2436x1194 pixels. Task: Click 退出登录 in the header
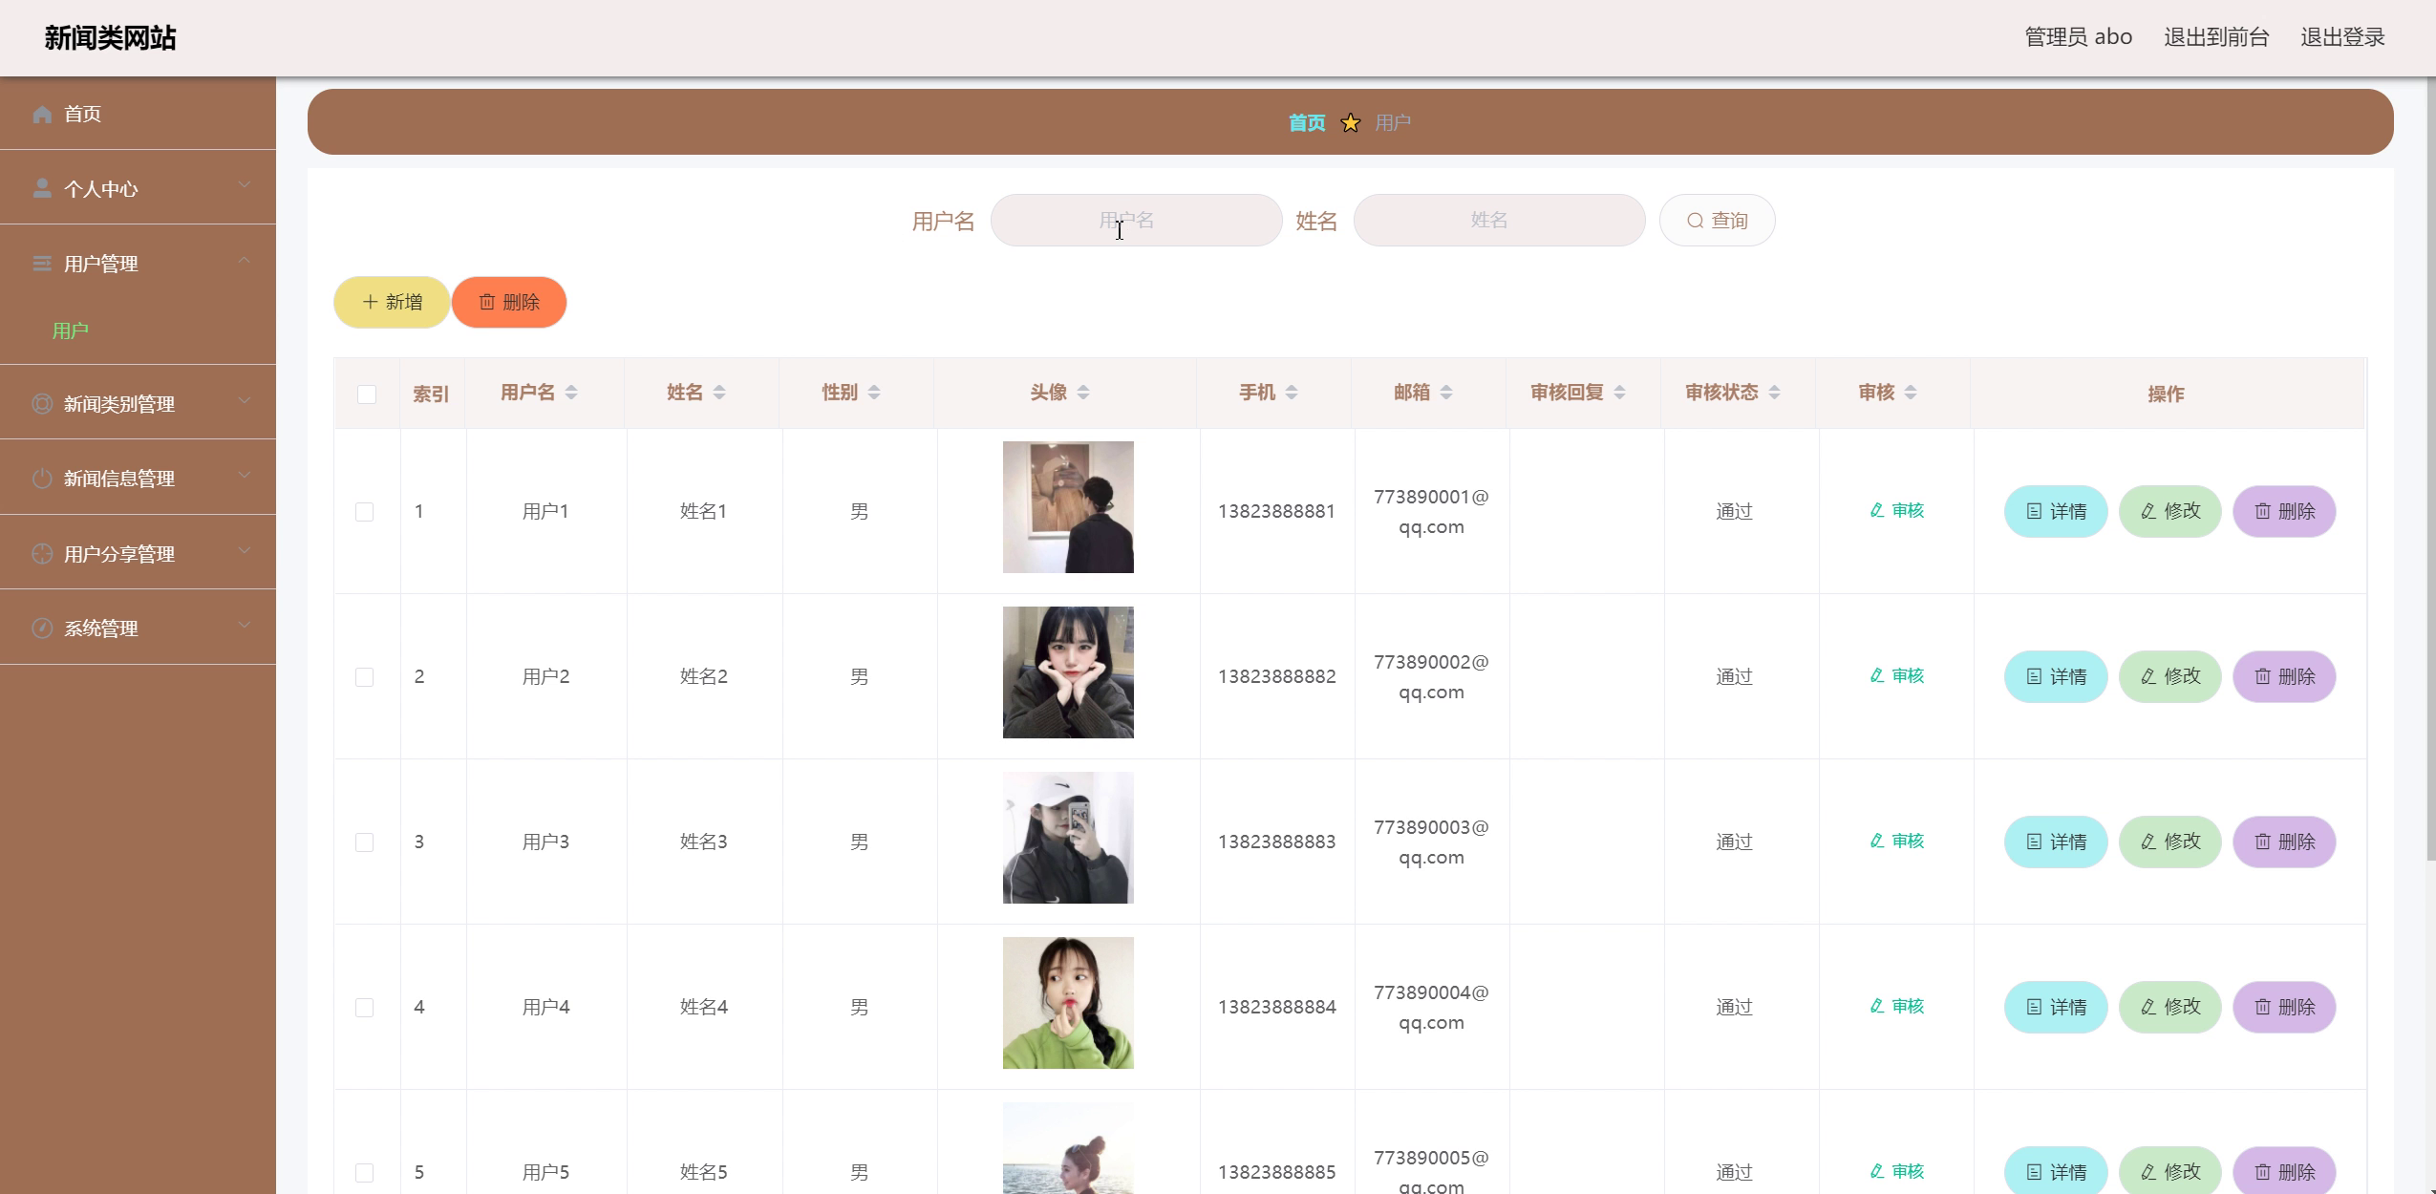pos(2342,37)
